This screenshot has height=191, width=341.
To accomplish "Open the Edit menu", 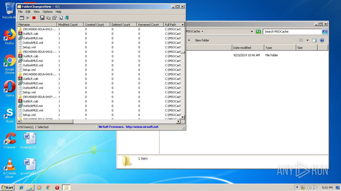I will click(28, 12).
